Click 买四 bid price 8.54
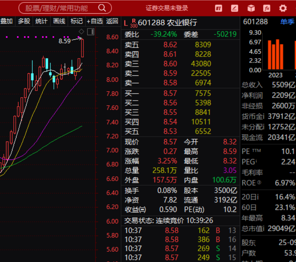Screen dimensions: 296x262 click(170, 122)
